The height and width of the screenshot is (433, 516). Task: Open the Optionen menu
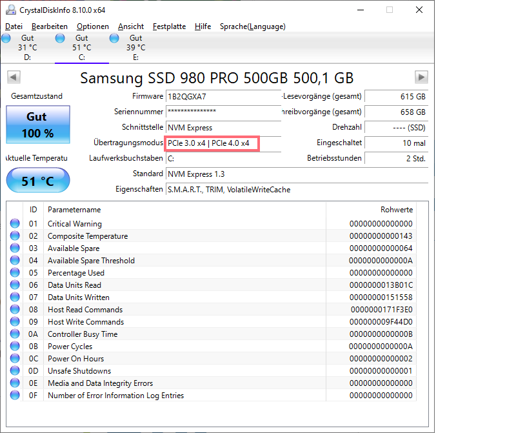point(92,26)
